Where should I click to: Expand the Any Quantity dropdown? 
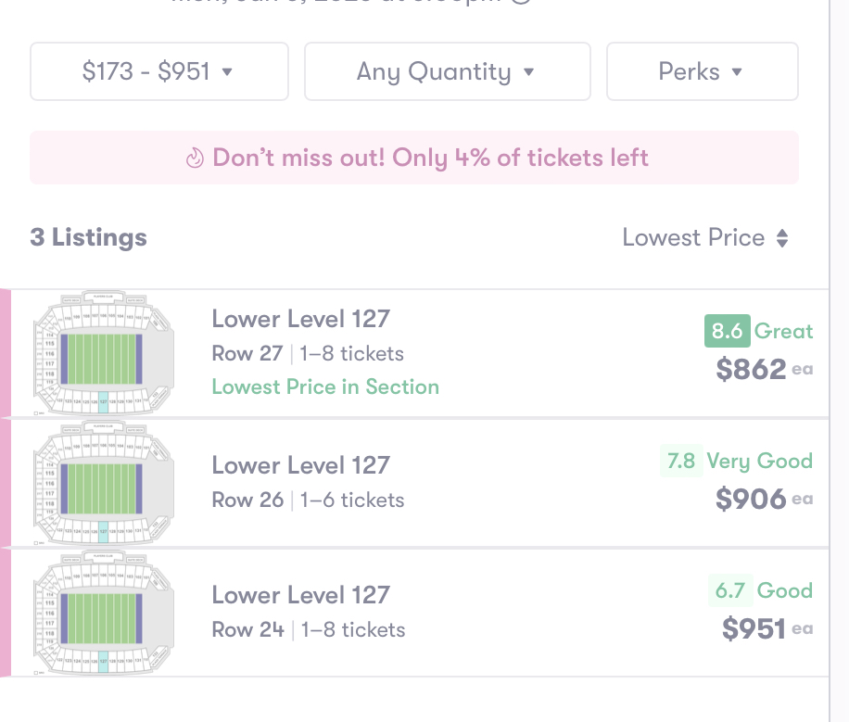pos(447,71)
